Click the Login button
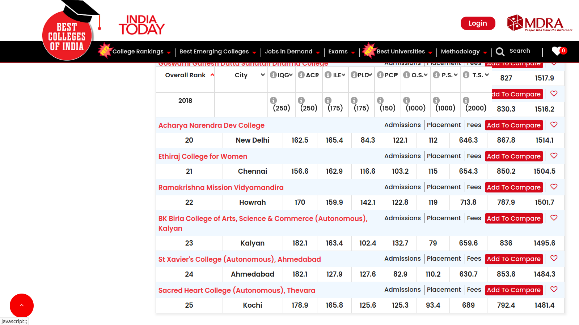This screenshot has height=325, width=579. 478,23
